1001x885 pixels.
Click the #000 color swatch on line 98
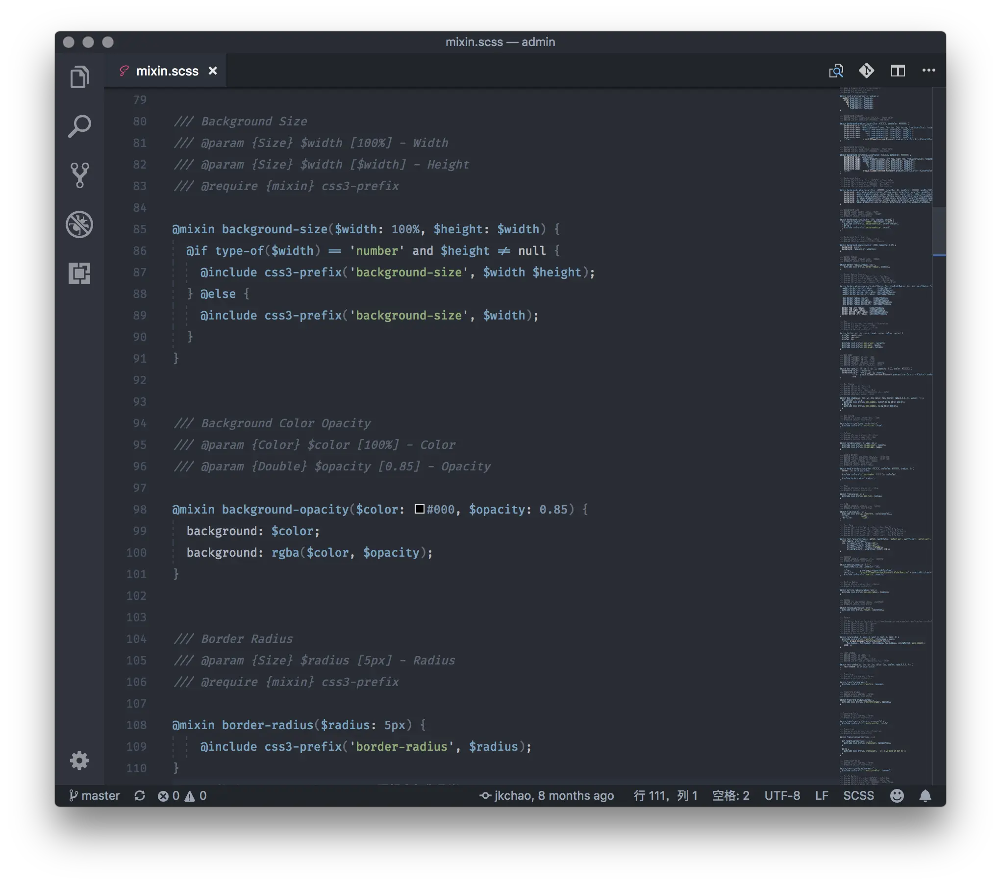[x=420, y=510]
